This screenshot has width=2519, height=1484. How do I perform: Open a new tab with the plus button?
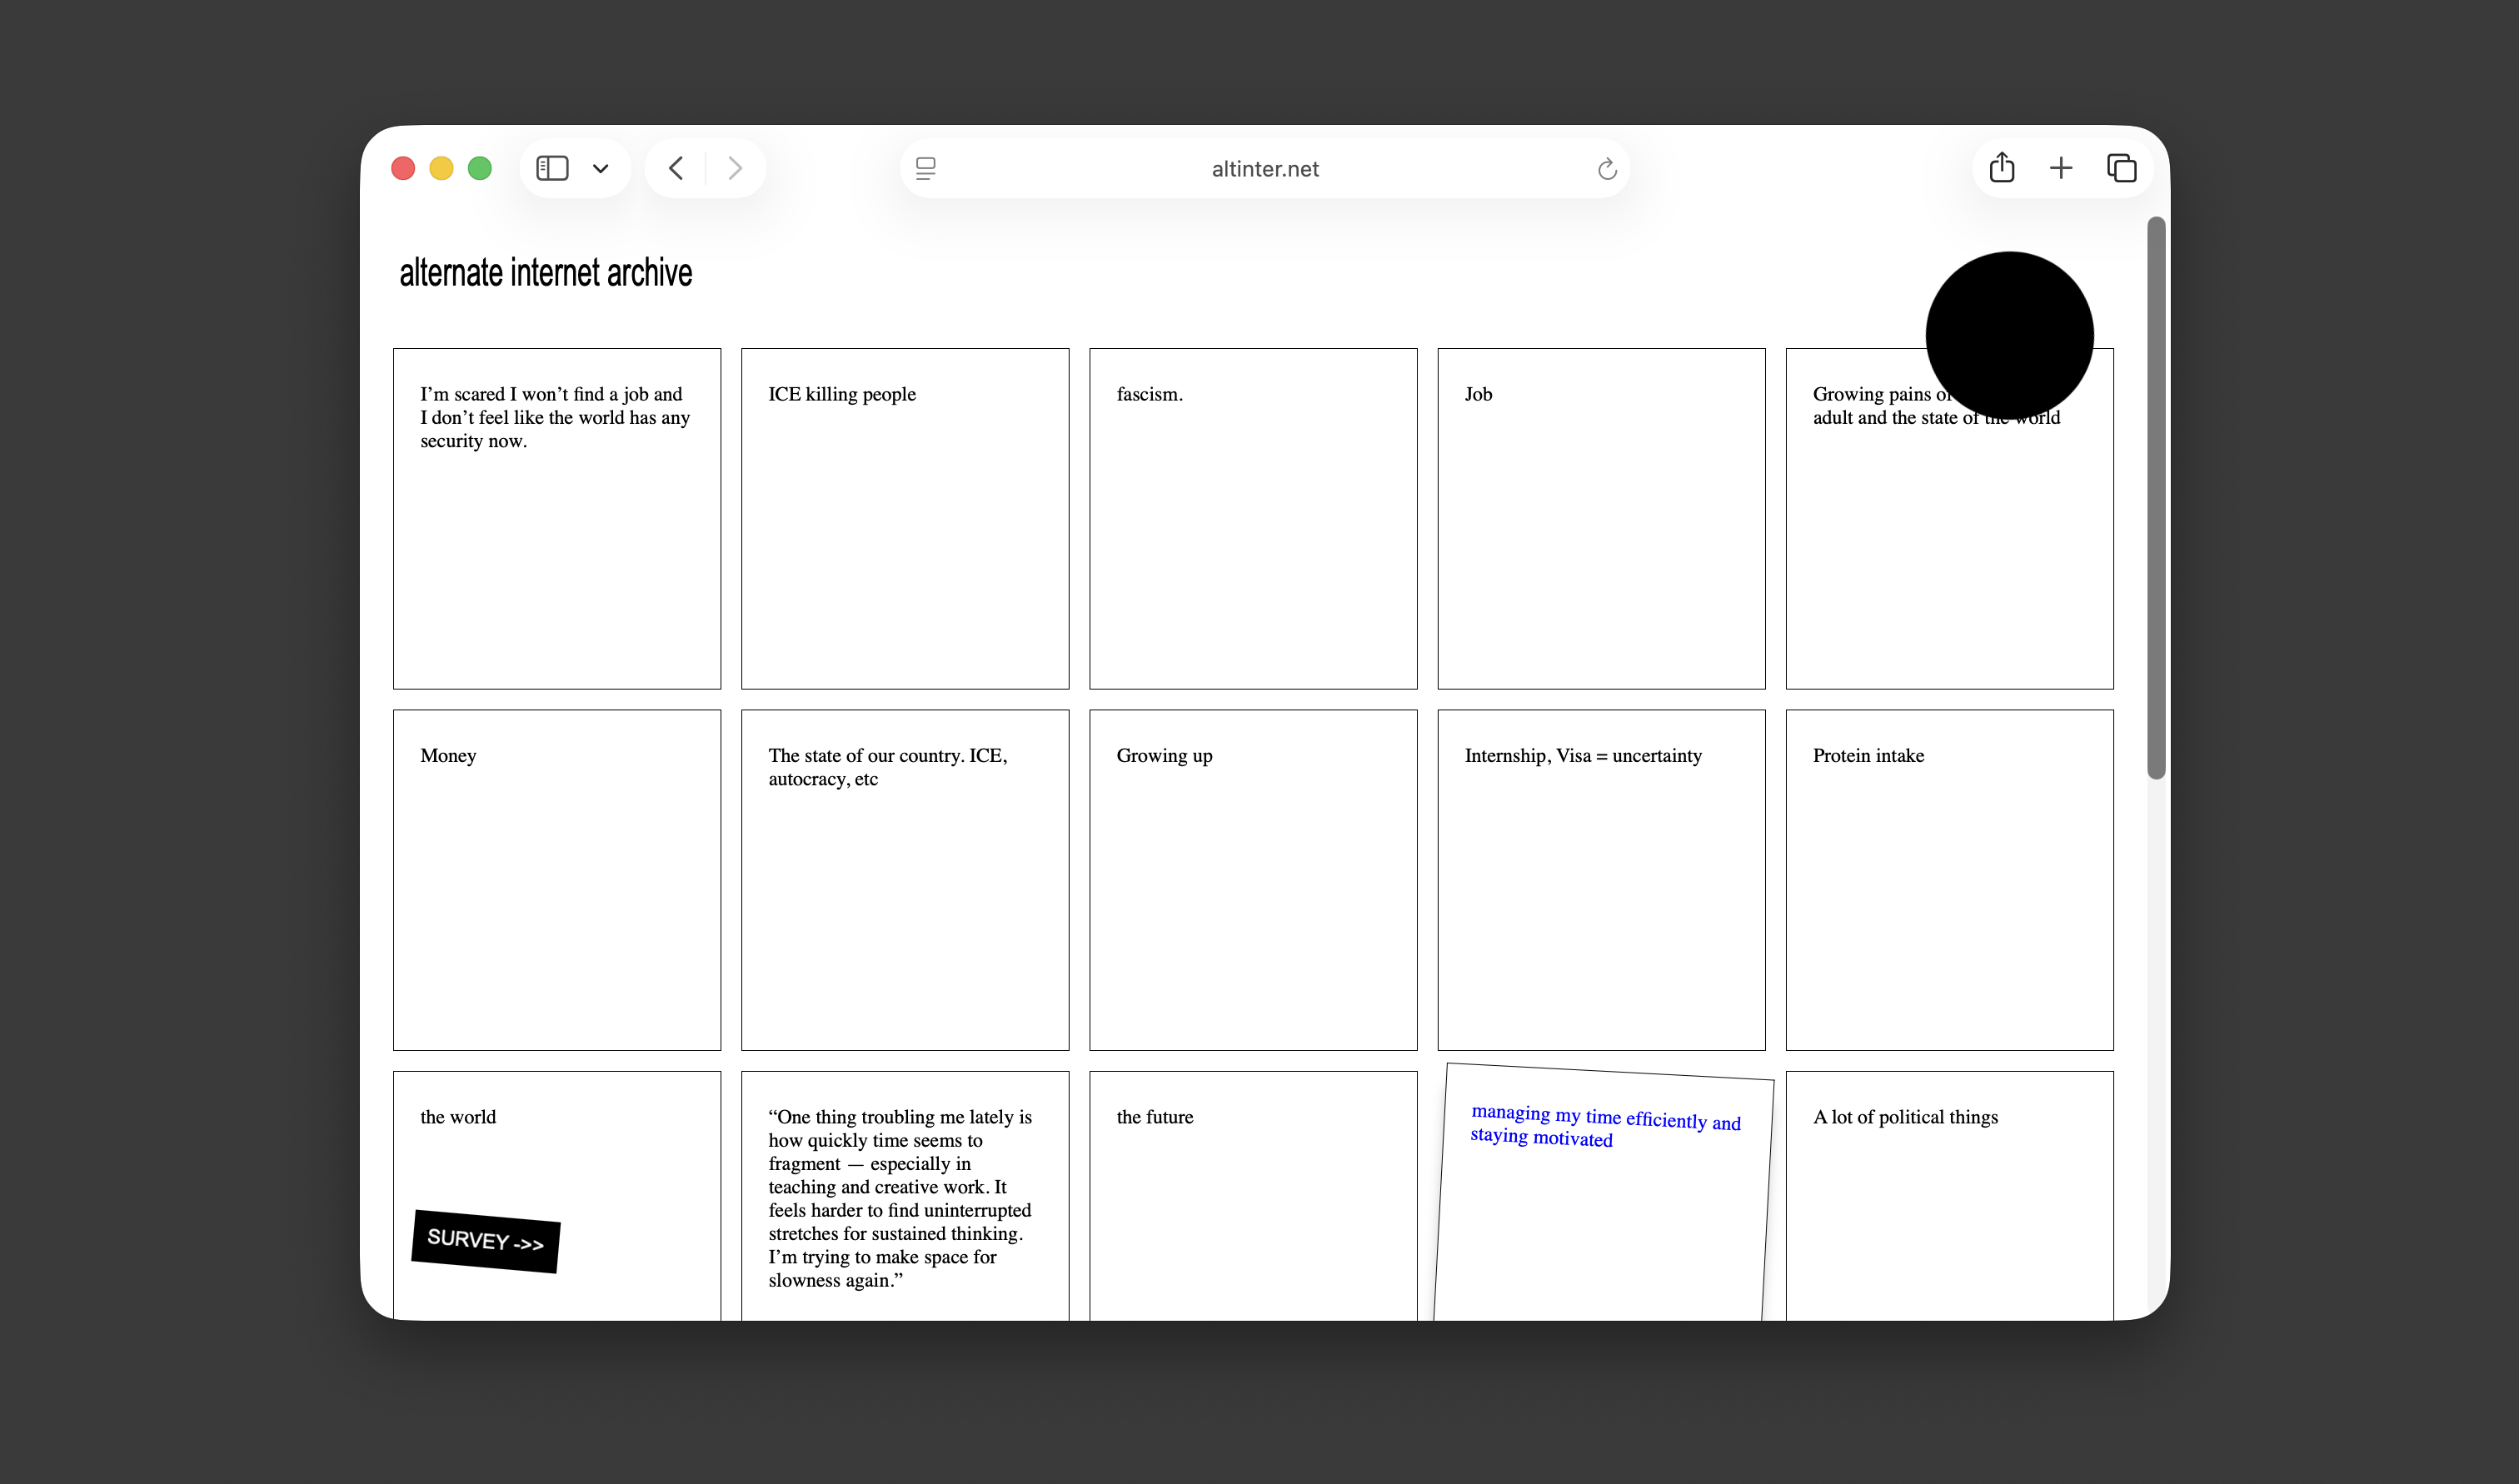click(x=2061, y=168)
